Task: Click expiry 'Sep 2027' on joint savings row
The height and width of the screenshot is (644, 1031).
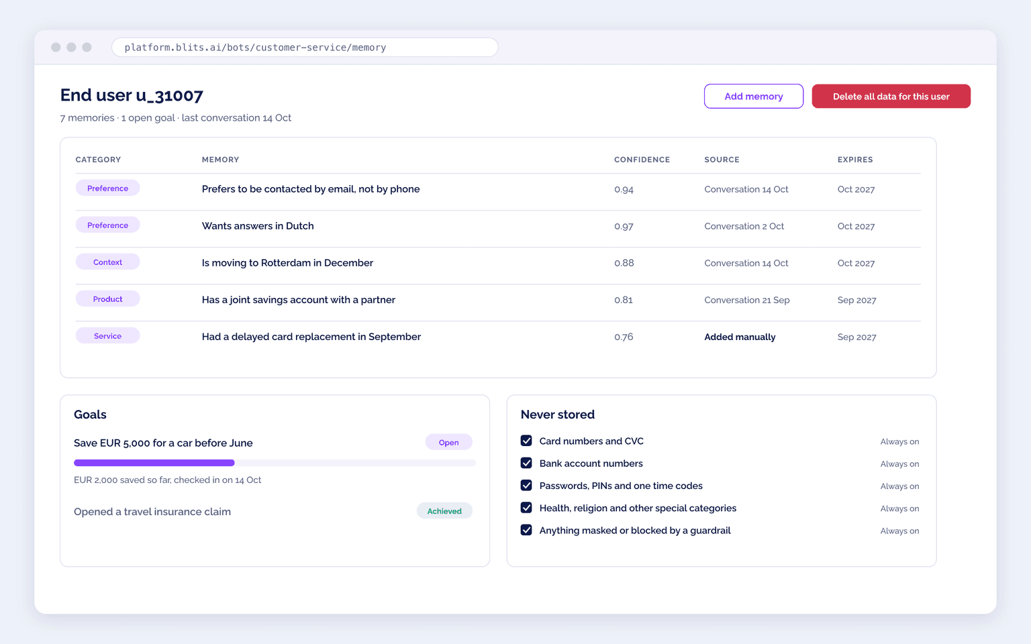Action: pos(856,300)
